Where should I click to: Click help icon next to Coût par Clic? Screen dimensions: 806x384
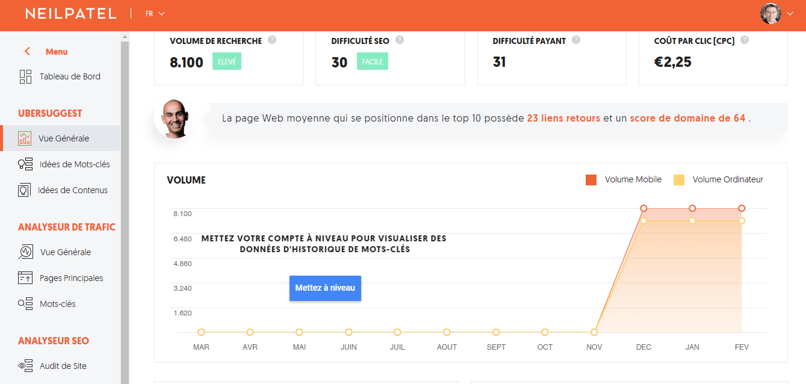click(745, 40)
